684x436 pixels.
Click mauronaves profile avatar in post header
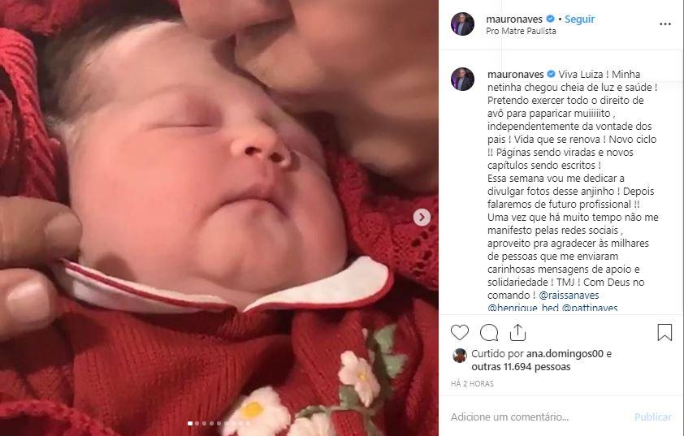click(462, 24)
